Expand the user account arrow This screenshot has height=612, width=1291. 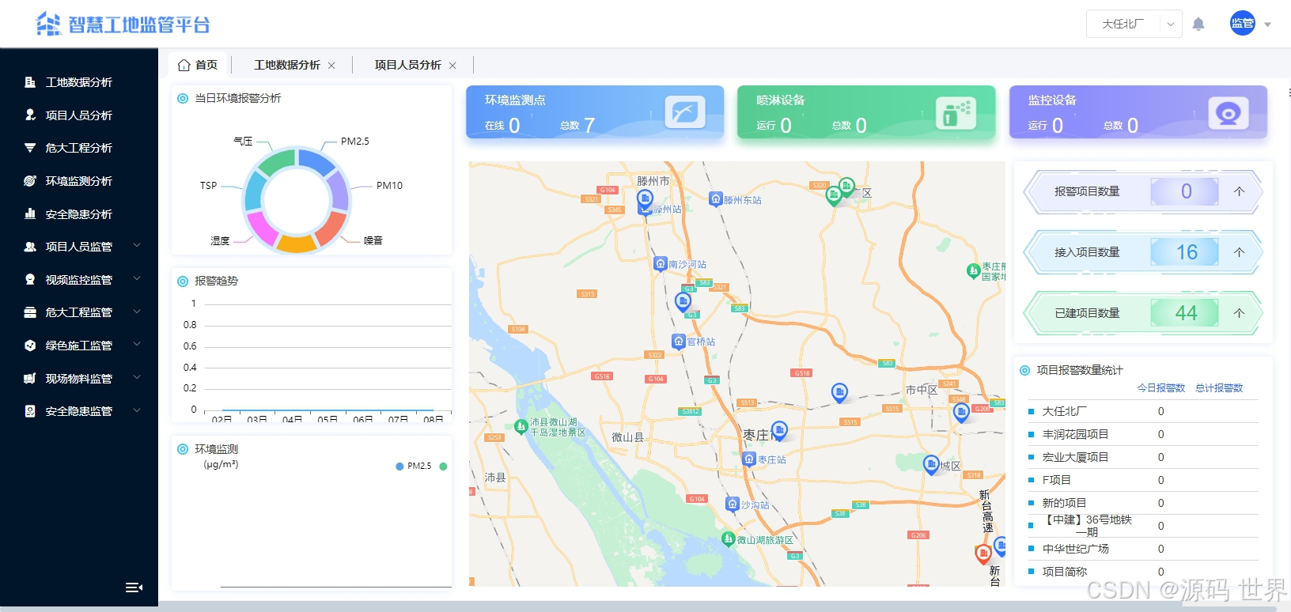click(x=1267, y=25)
